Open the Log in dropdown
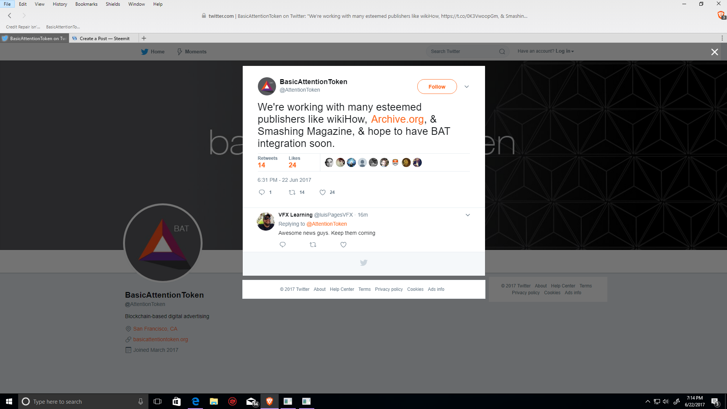This screenshot has height=409, width=727. click(565, 51)
